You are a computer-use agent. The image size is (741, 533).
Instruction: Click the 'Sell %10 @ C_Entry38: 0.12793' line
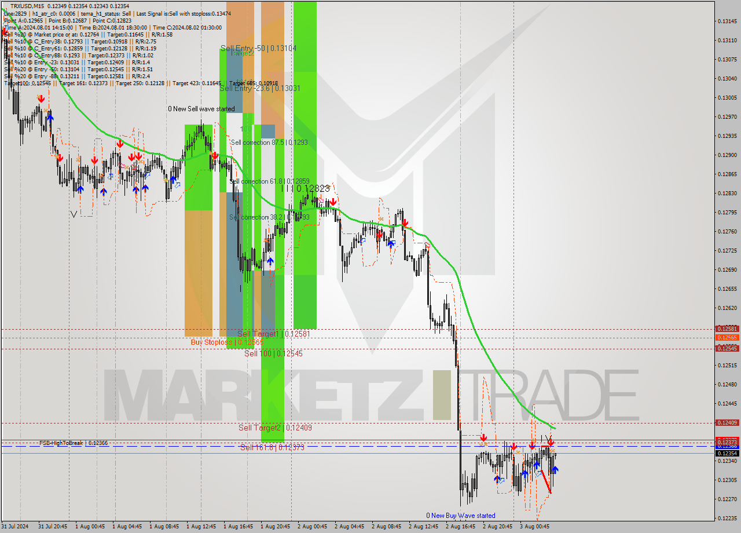(x=80, y=41)
